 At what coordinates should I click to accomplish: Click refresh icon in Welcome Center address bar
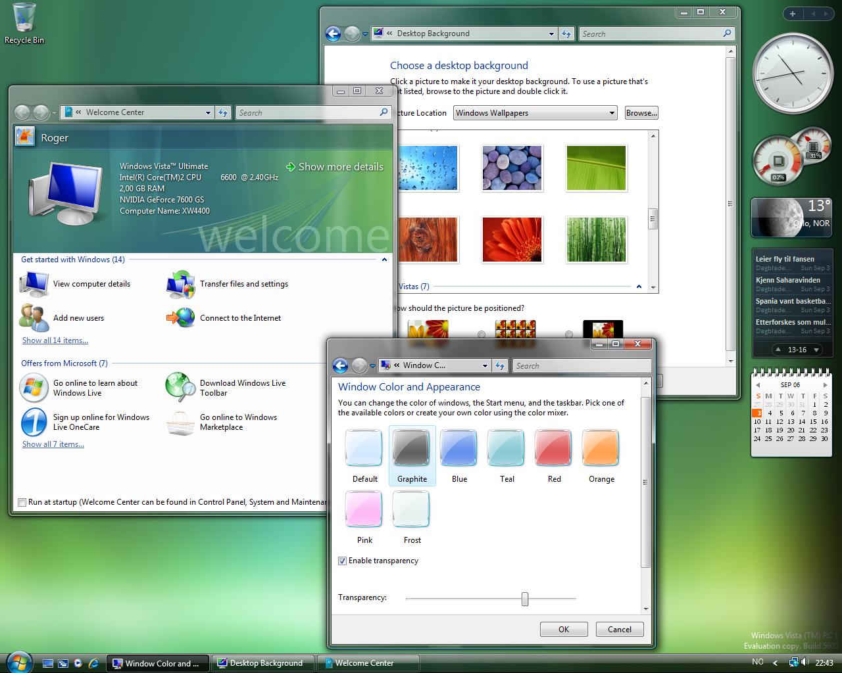223,112
